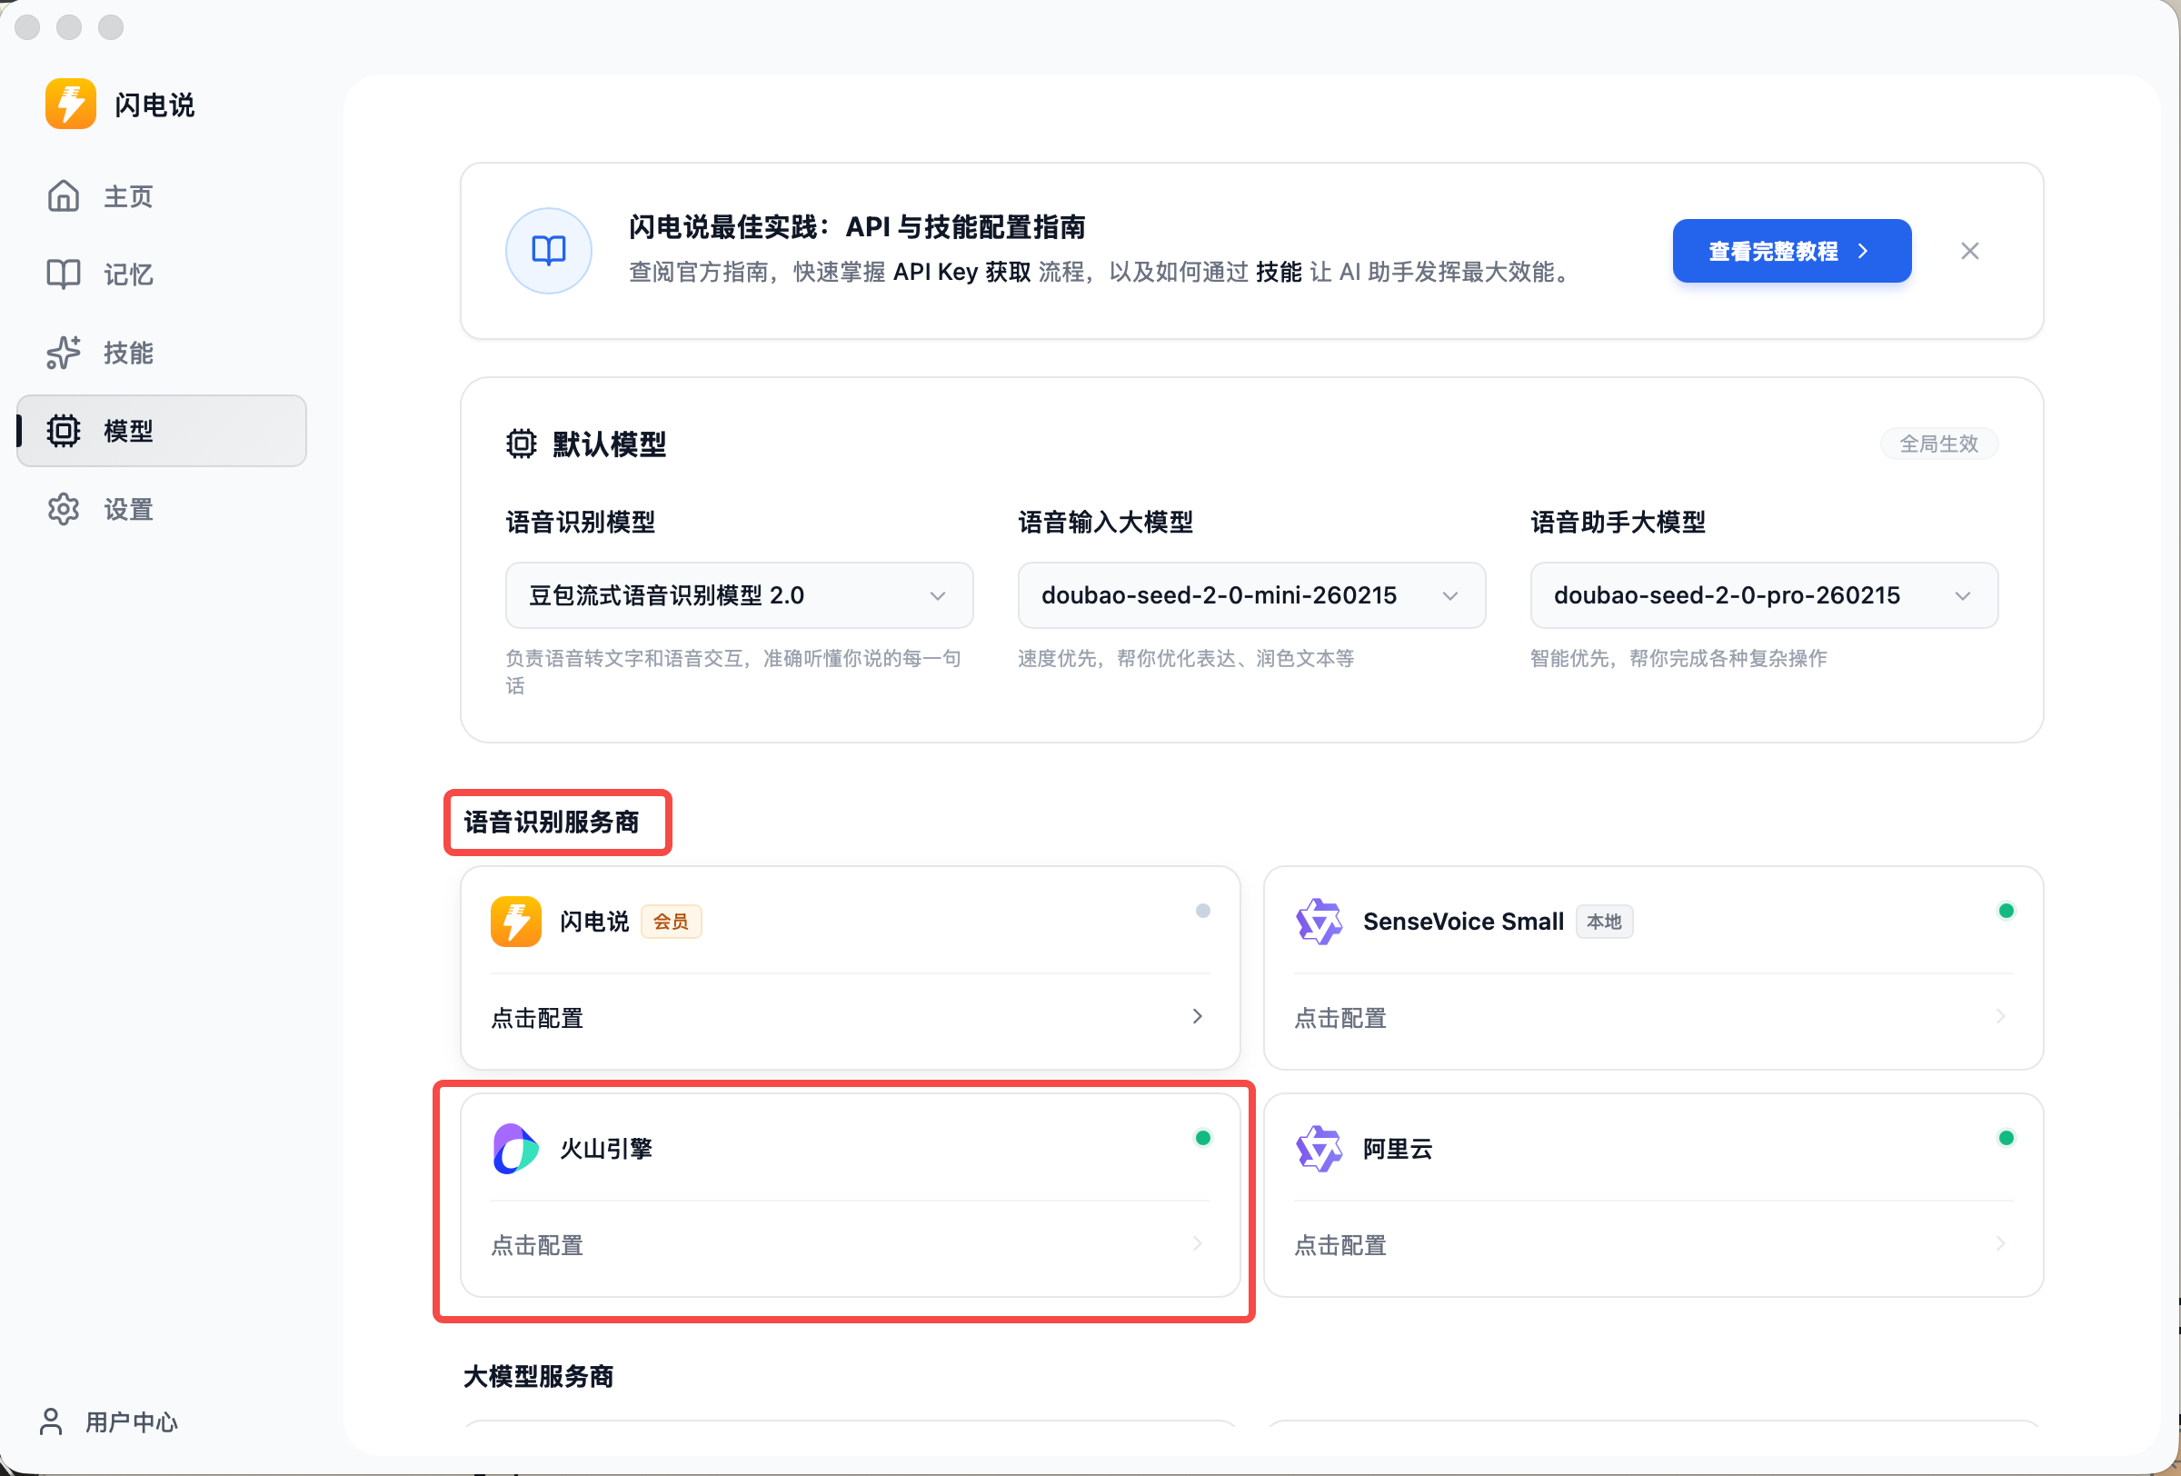Screen dimensions: 2181x1476
Task: Click the 全局生效 badge
Action: pyautogui.click(x=1939, y=443)
